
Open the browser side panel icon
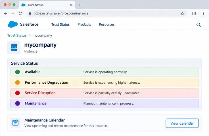coord(194,13)
